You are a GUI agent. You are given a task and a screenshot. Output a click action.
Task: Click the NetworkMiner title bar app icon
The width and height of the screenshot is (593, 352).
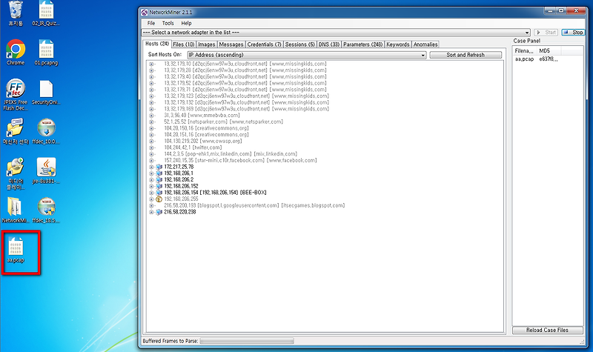click(x=144, y=12)
